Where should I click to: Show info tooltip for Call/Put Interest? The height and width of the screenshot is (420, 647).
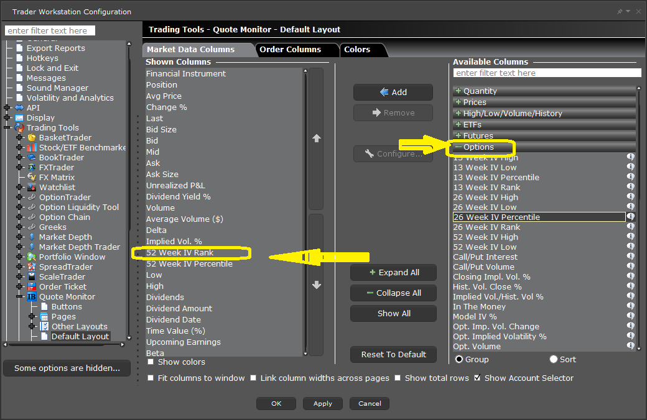pos(630,257)
